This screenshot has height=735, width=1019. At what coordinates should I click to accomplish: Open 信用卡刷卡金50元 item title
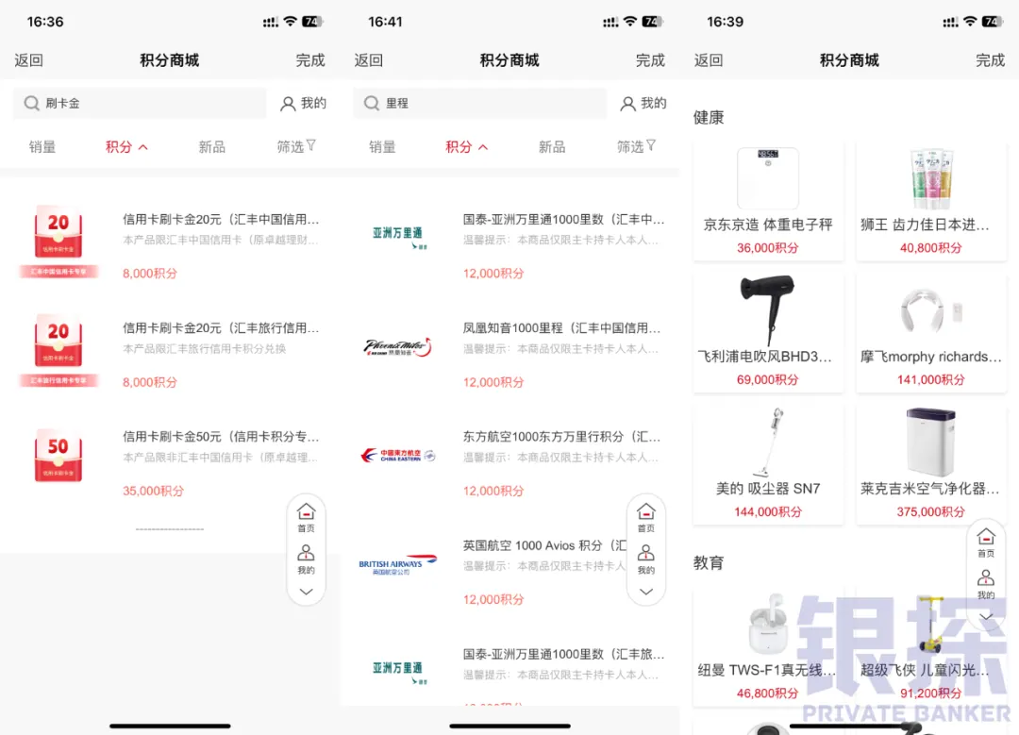tap(221, 437)
